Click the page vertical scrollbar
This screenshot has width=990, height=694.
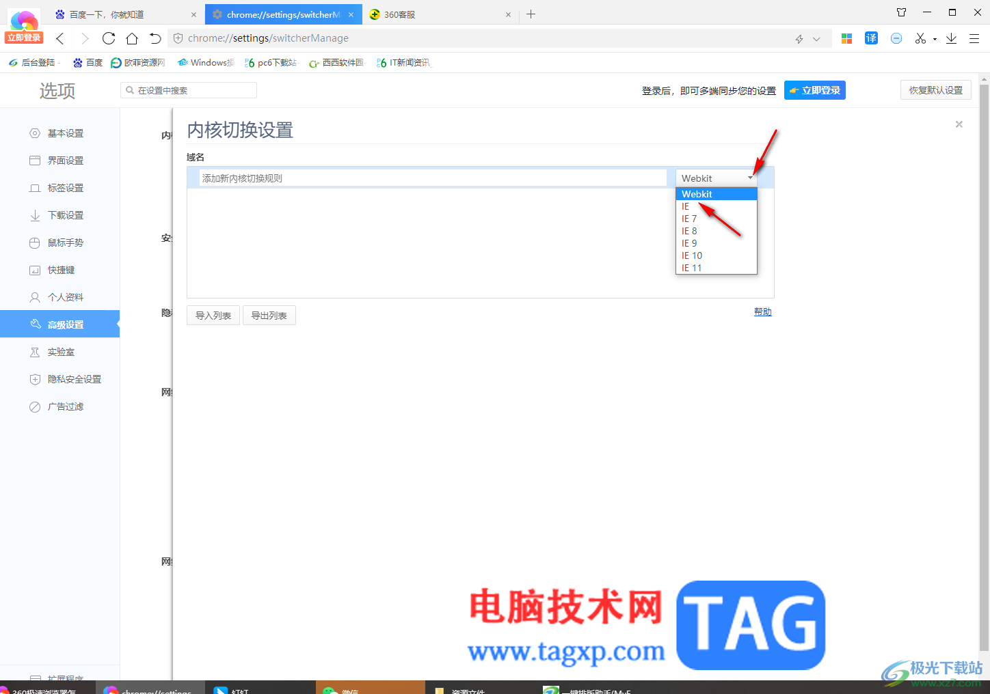pyautogui.click(x=984, y=366)
